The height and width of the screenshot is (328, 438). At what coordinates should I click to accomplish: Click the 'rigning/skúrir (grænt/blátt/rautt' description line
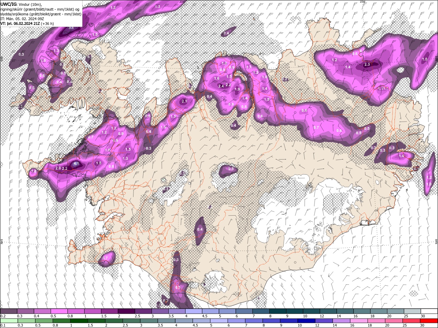tap(40, 9)
